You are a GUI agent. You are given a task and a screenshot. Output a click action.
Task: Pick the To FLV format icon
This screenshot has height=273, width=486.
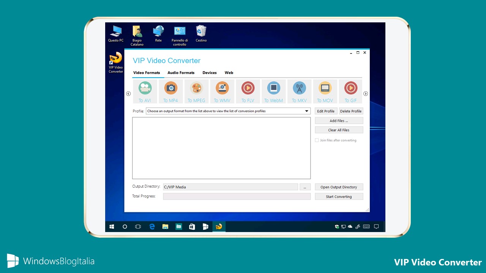click(248, 91)
